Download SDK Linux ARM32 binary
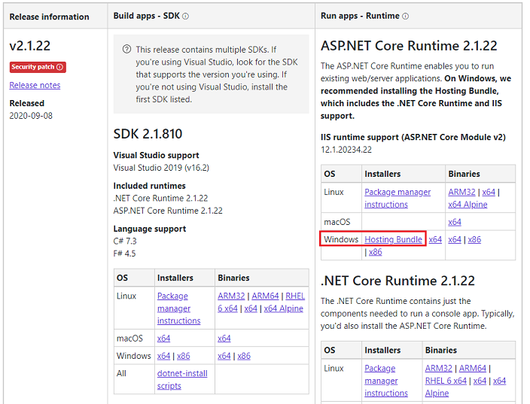 click(x=231, y=296)
